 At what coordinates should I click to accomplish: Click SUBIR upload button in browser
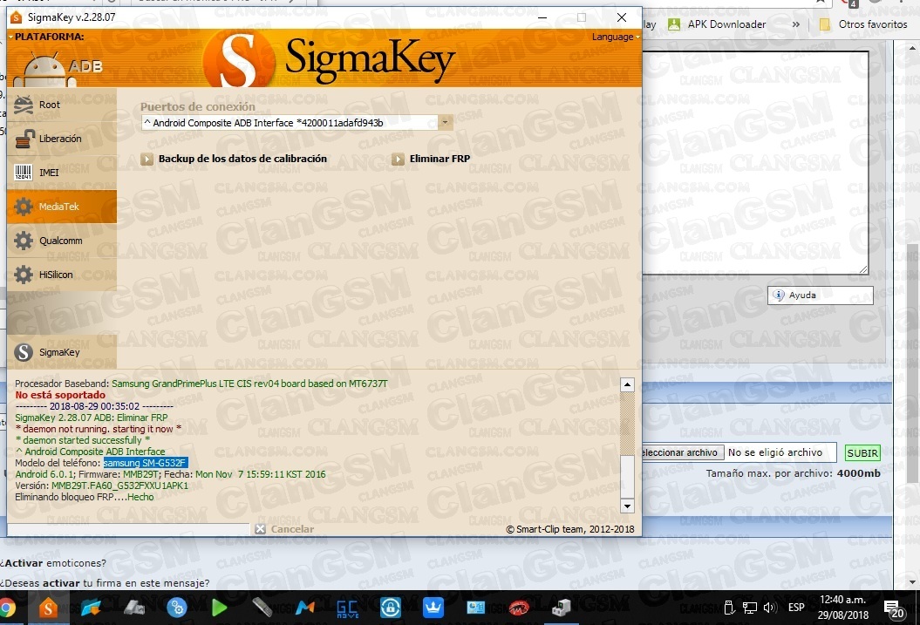pos(862,452)
